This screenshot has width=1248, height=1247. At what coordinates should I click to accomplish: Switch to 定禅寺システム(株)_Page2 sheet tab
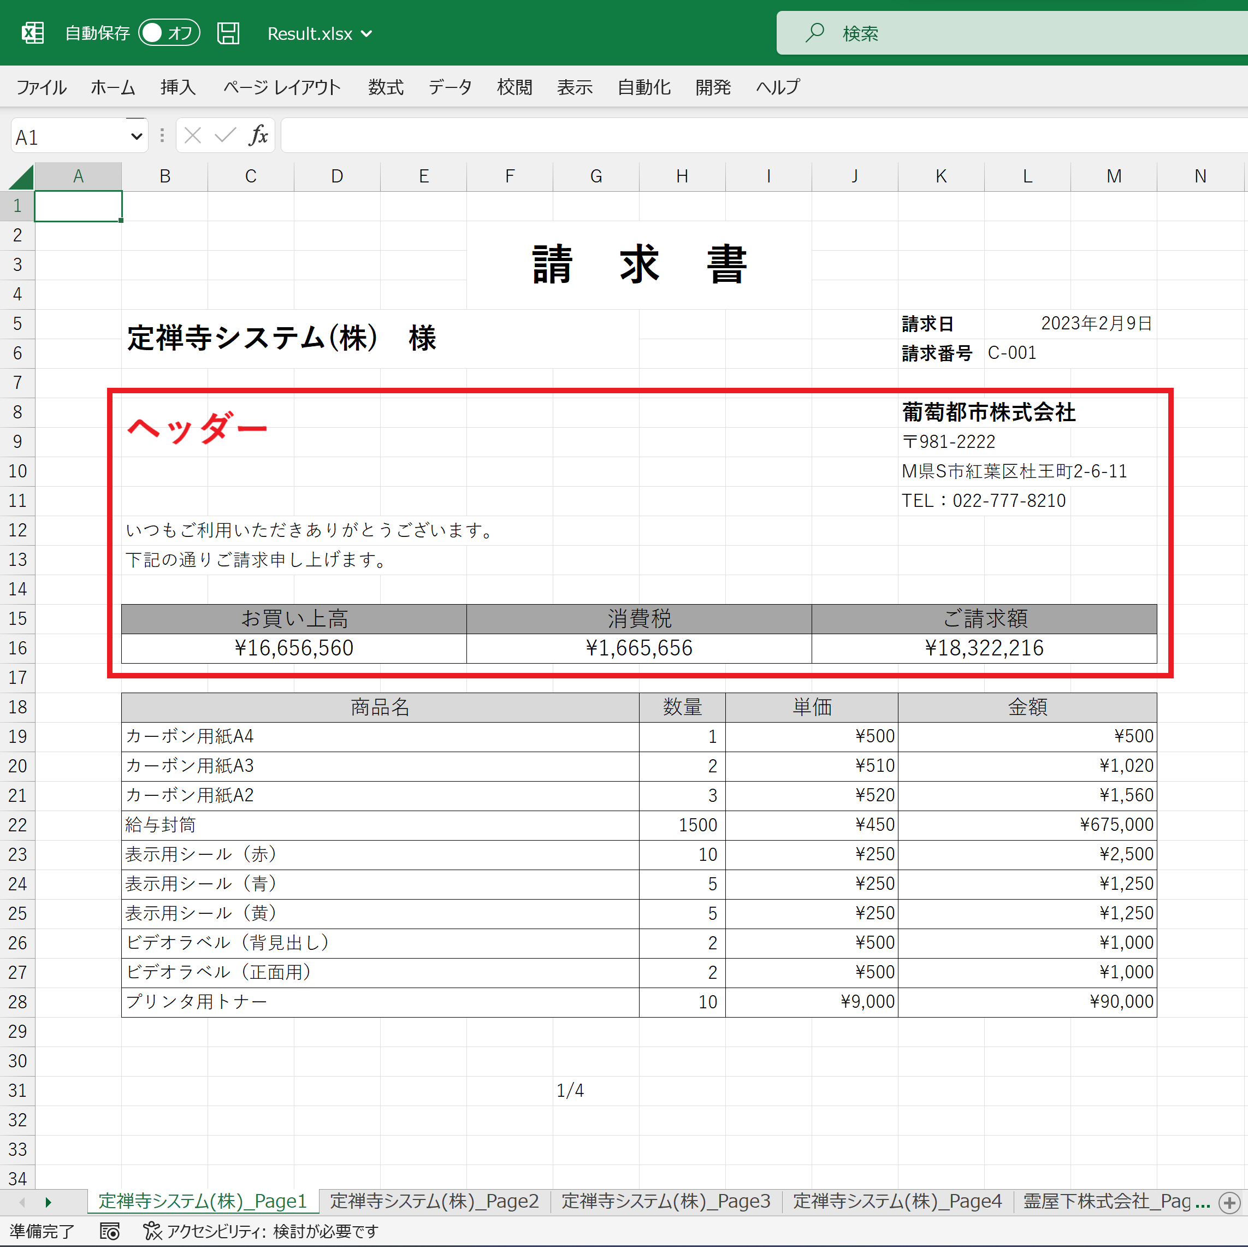tap(434, 1201)
